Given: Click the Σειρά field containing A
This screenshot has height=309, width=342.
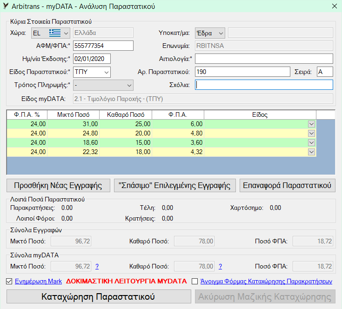Looking at the screenshot, I should click(x=325, y=72).
